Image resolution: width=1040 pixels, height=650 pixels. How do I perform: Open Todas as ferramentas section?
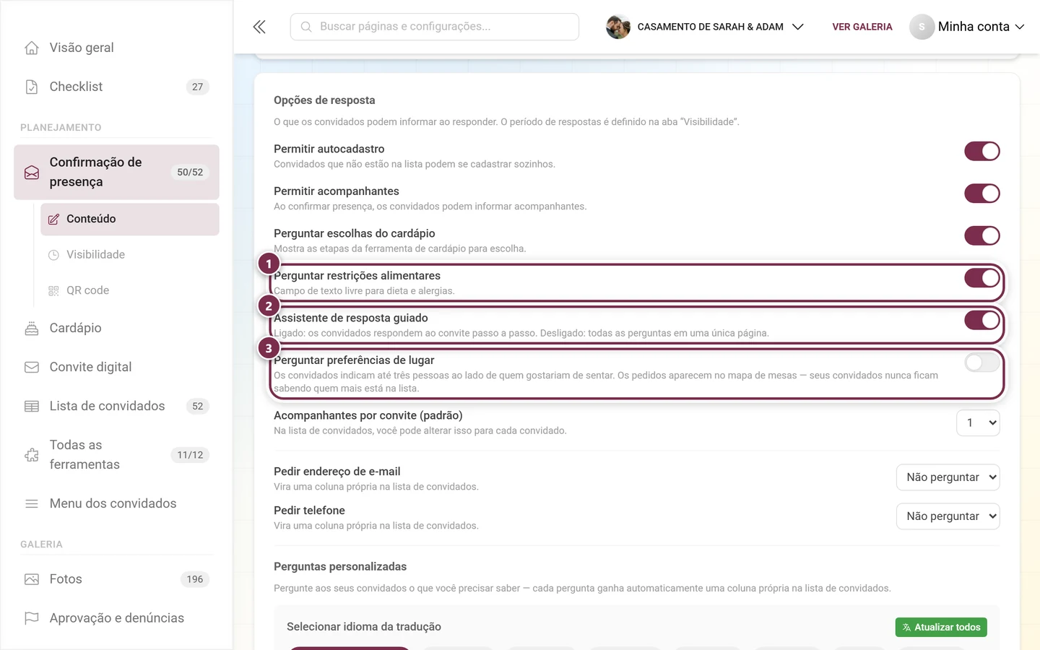tap(116, 455)
